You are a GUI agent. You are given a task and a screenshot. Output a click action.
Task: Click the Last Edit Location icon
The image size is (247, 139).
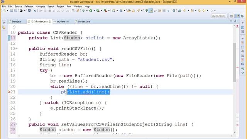(200, 11)
